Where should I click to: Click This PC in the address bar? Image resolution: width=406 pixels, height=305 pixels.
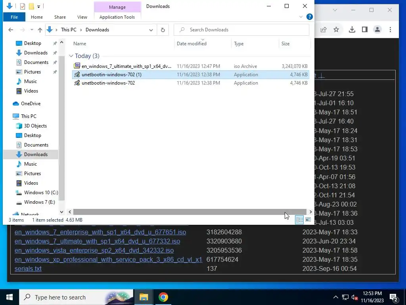tap(69, 30)
